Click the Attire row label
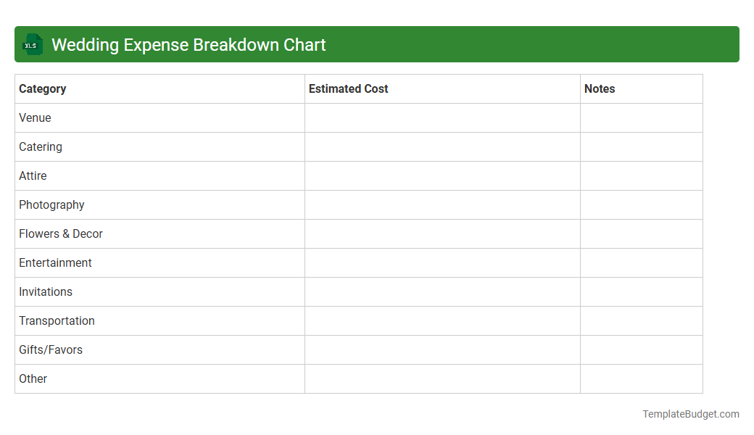Viewport: 754px width, 435px height. click(33, 175)
